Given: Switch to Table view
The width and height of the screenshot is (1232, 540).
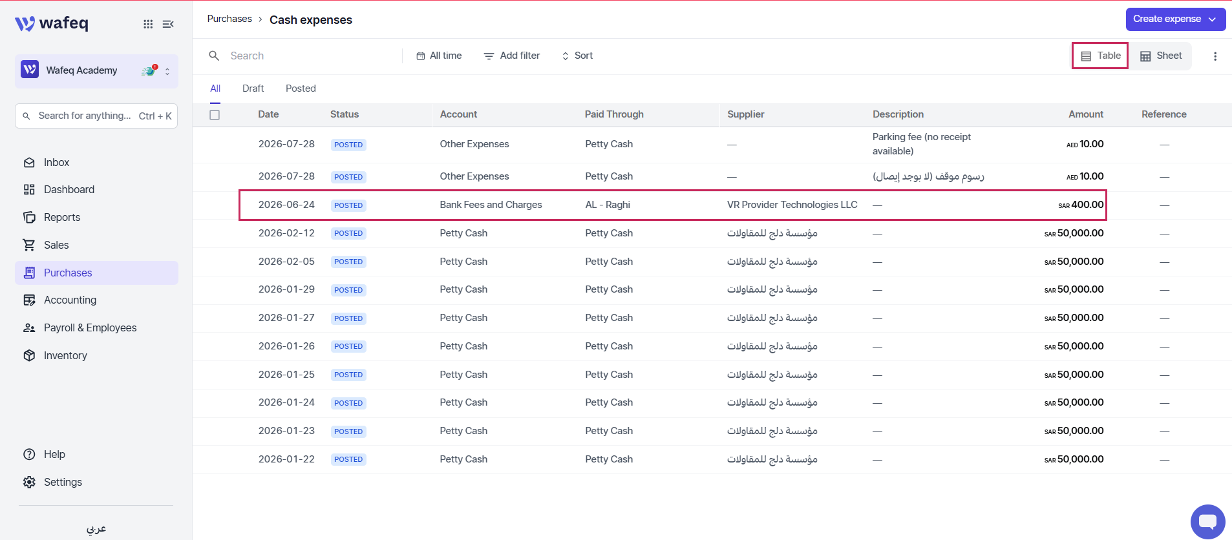Looking at the screenshot, I should point(1100,56).
